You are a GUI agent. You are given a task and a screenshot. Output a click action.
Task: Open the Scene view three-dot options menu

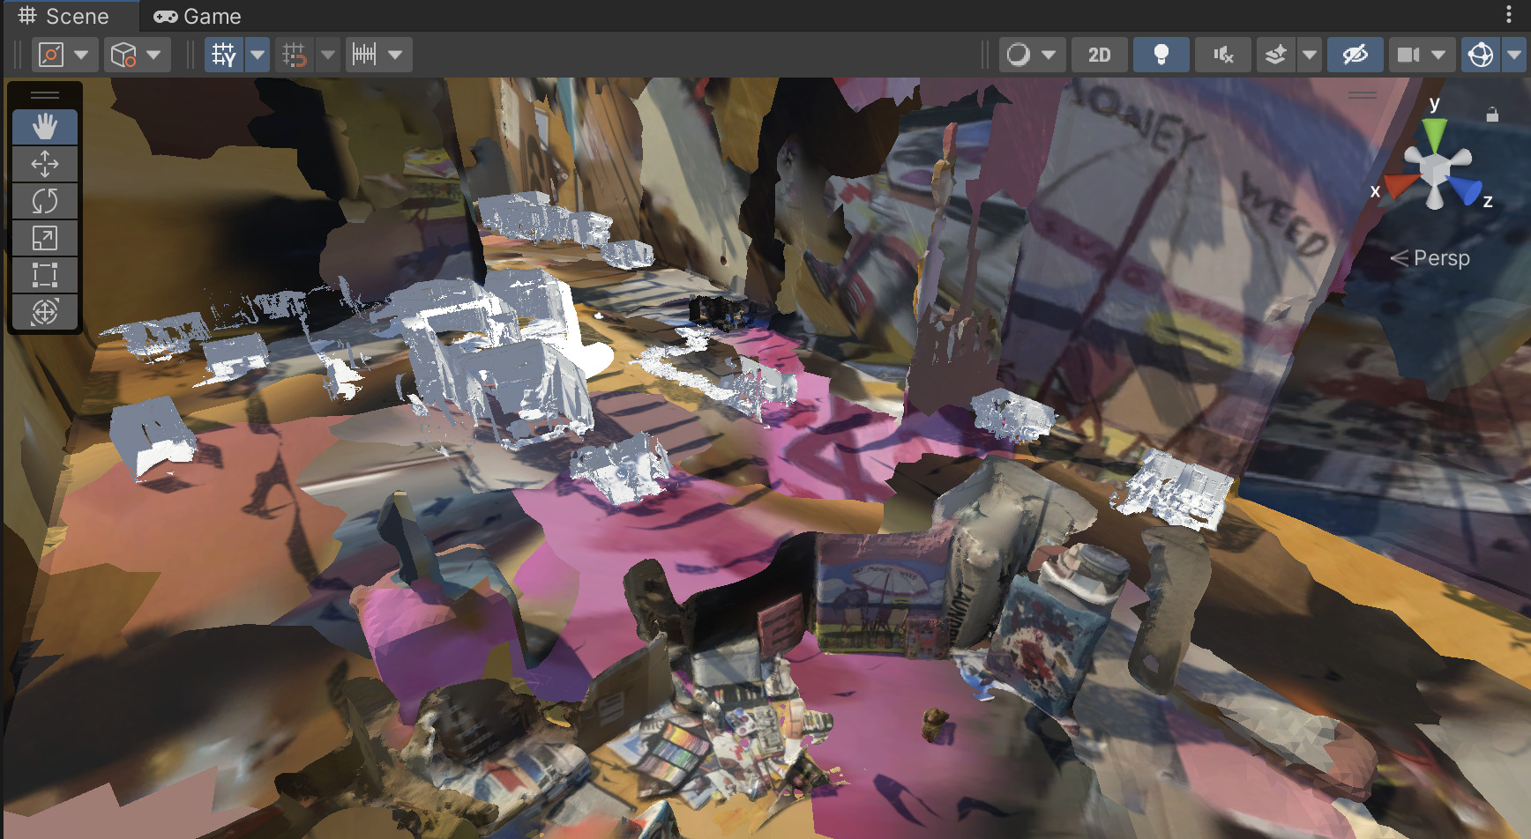1509,15
